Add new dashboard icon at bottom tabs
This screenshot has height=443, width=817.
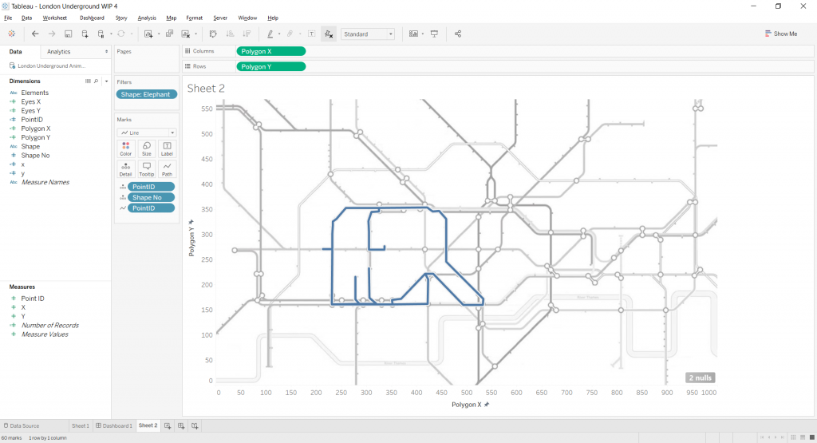coord(181,425)
